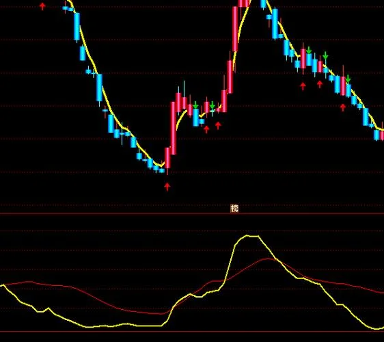Select the tall red candle starting the rebound
This screenshot has width=384, height=342.
(x=174, y=128)
